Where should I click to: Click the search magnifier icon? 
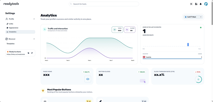click(x=71, y=4)
